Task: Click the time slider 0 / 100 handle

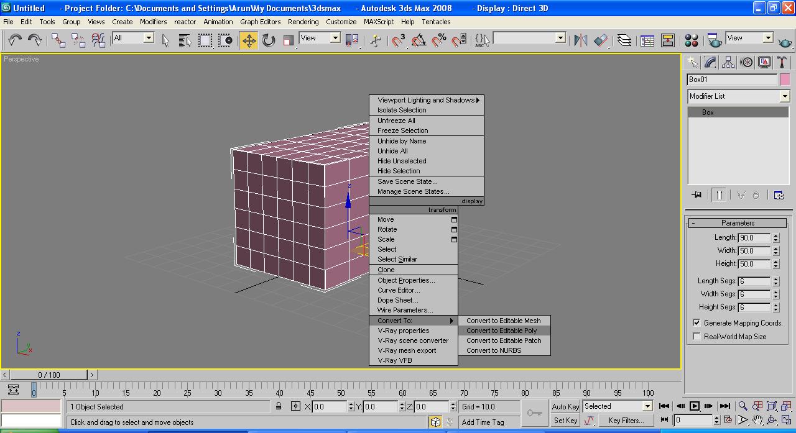Action: [x=49, y=375]
